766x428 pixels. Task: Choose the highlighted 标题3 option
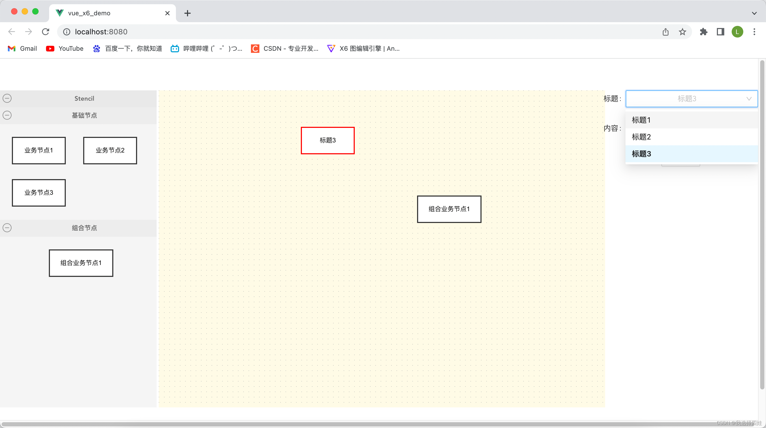click(x=641, y=154)
